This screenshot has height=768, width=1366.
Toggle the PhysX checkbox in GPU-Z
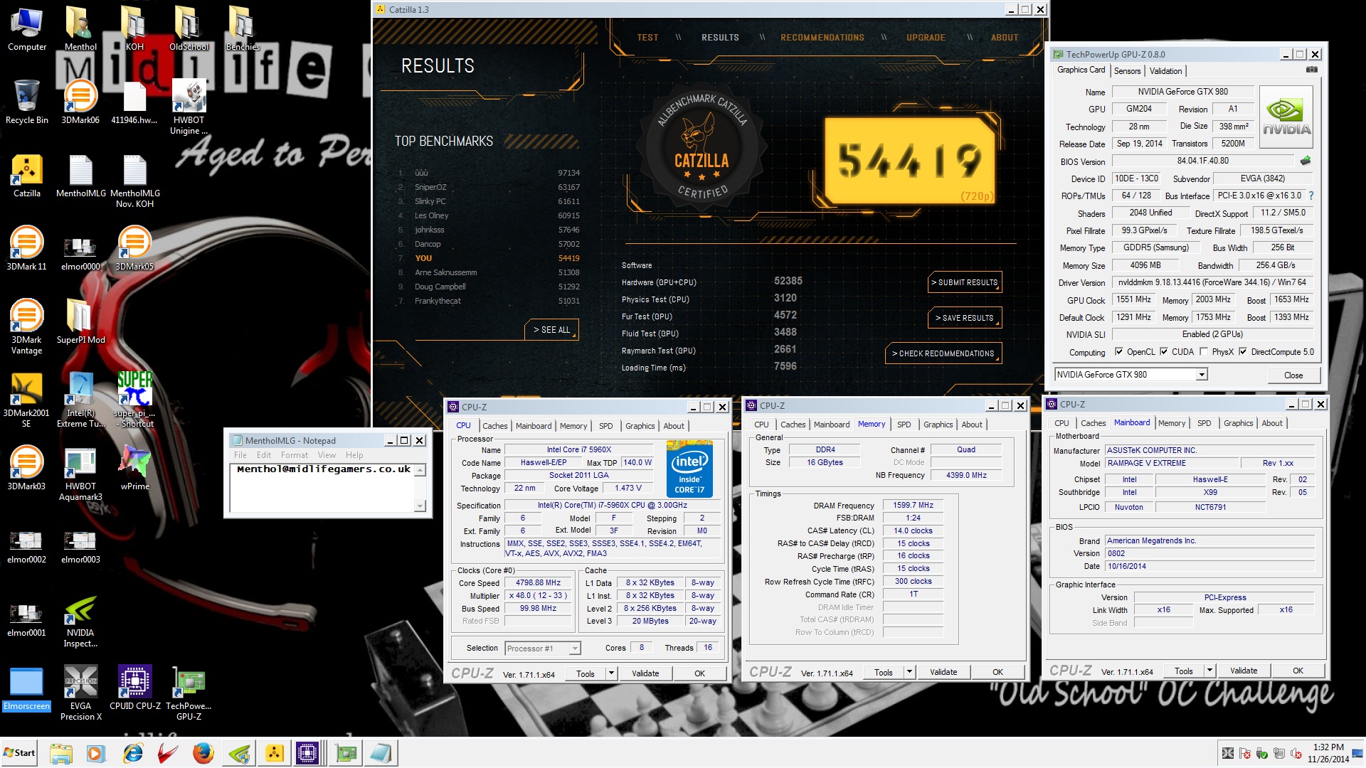click(1204, 352)
